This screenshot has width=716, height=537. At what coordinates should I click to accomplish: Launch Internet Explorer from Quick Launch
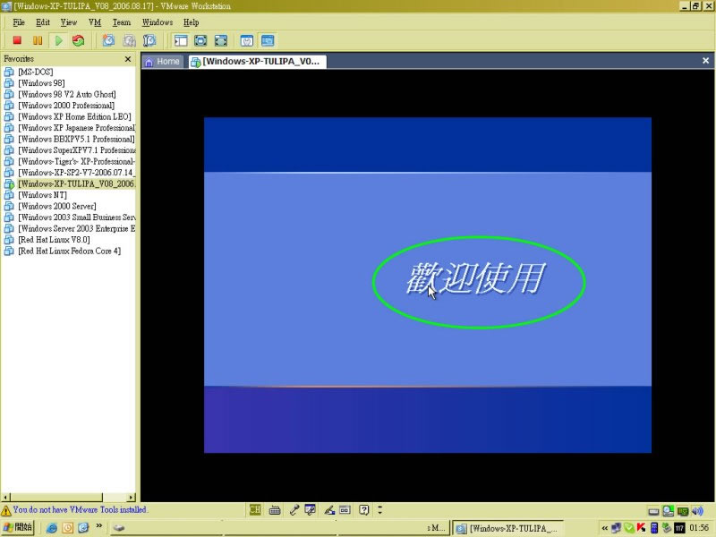pyautogui.click(x=52, y=528)
